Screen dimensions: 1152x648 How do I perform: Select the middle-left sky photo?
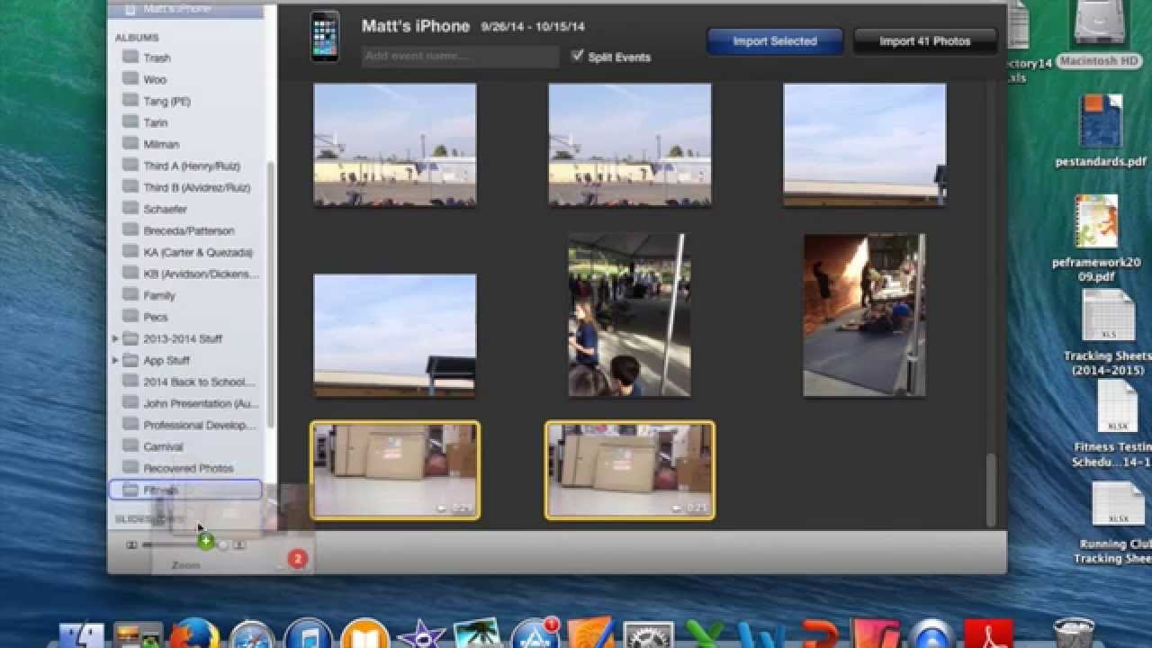(395, 336)
